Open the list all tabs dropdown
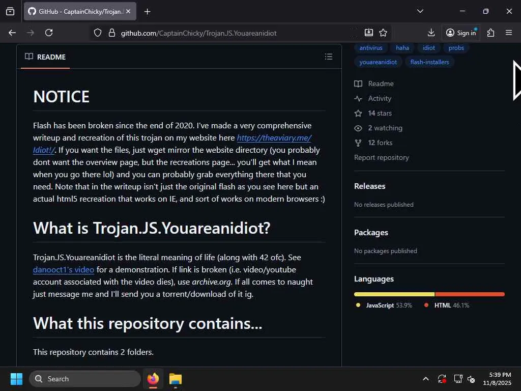Viewport: 521px width, 391px height. pyautogui.click(x=420, y=11)
